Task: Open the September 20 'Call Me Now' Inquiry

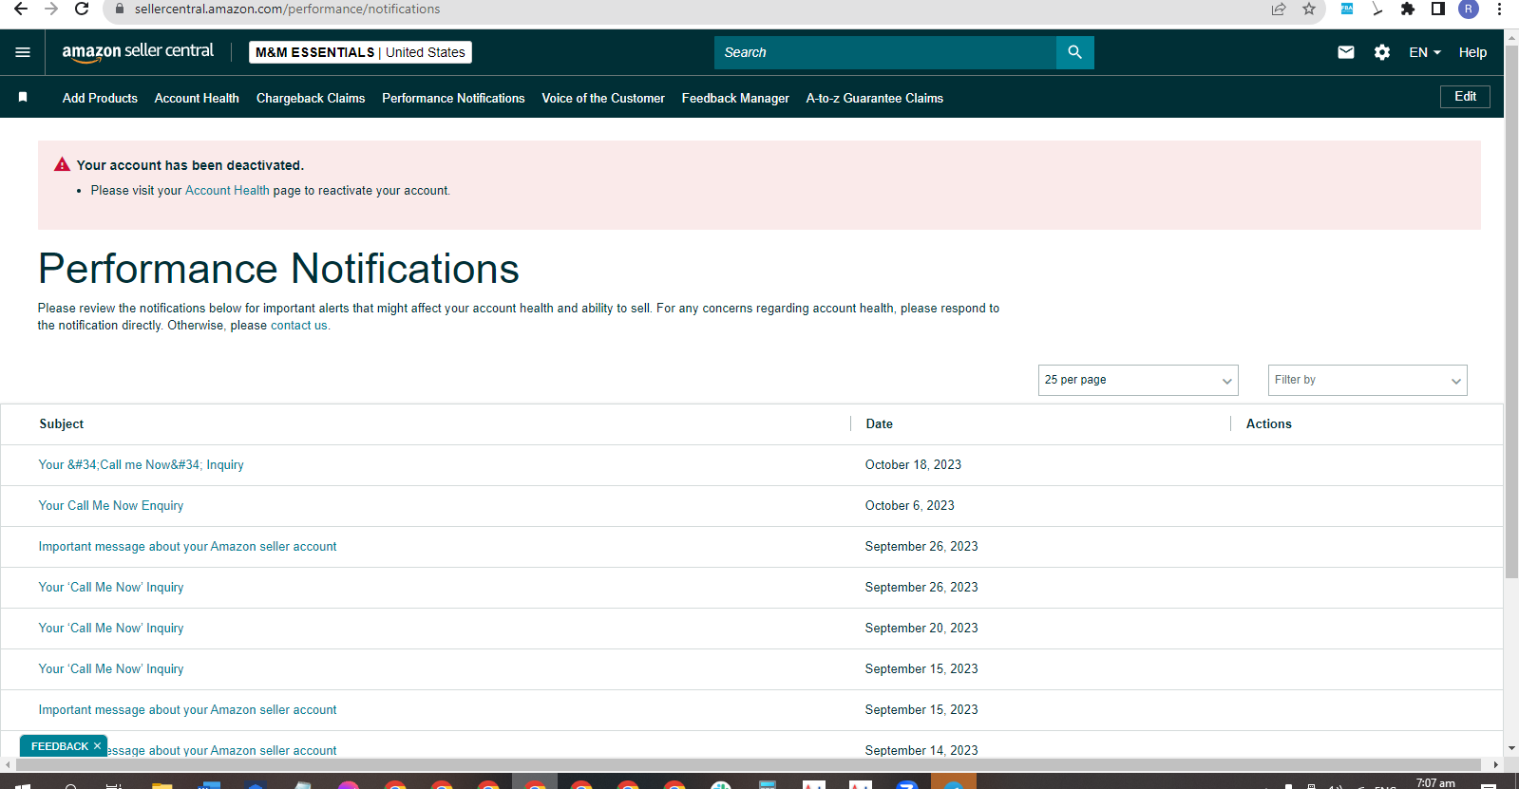Action: pos(111,628)
